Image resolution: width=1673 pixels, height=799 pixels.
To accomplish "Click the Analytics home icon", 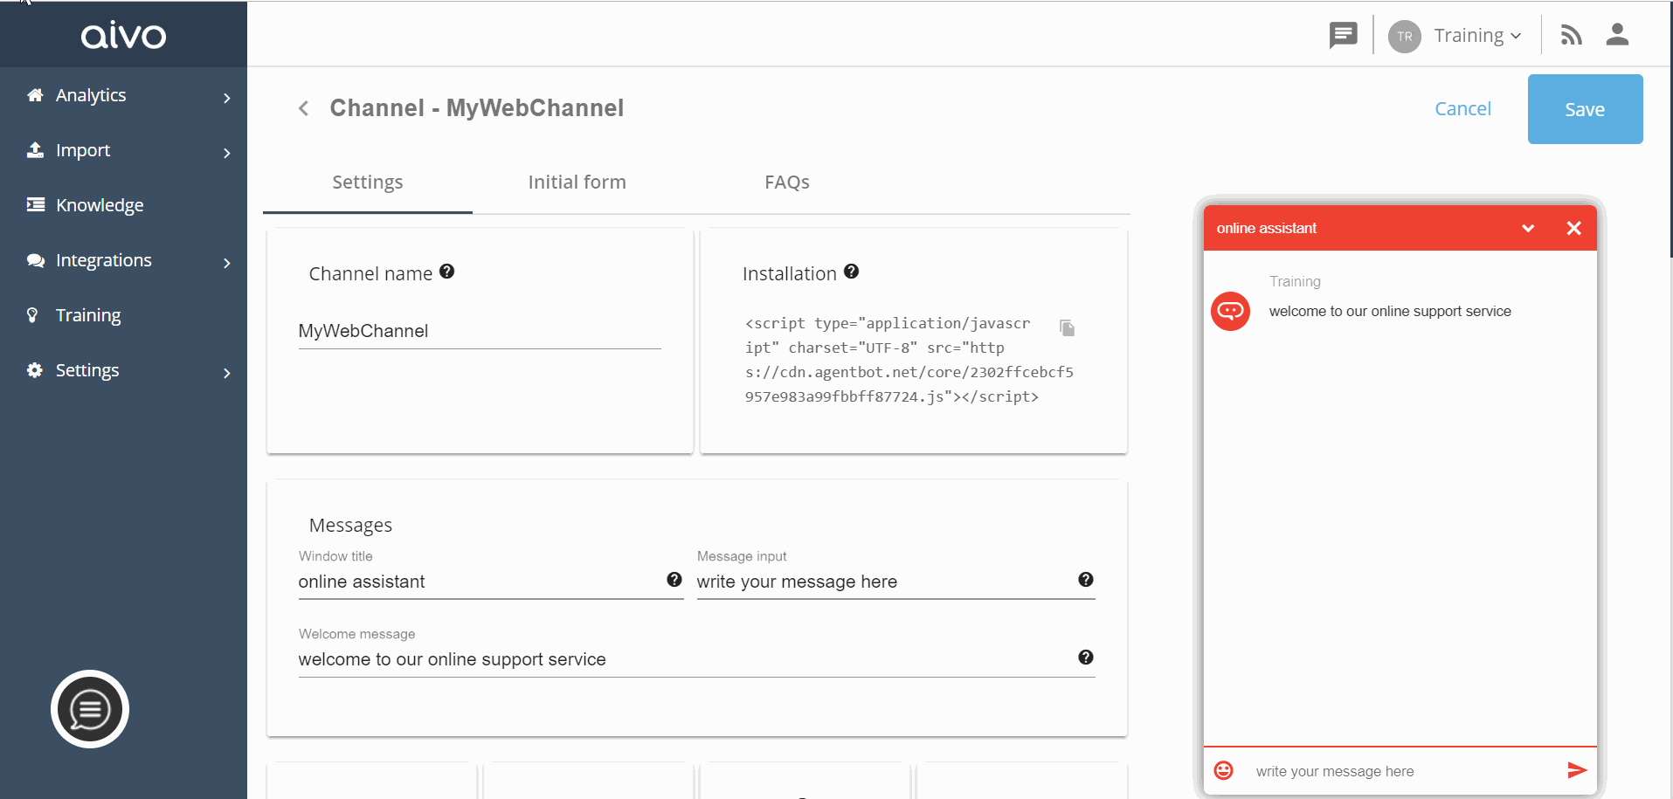I will (35, 95).
